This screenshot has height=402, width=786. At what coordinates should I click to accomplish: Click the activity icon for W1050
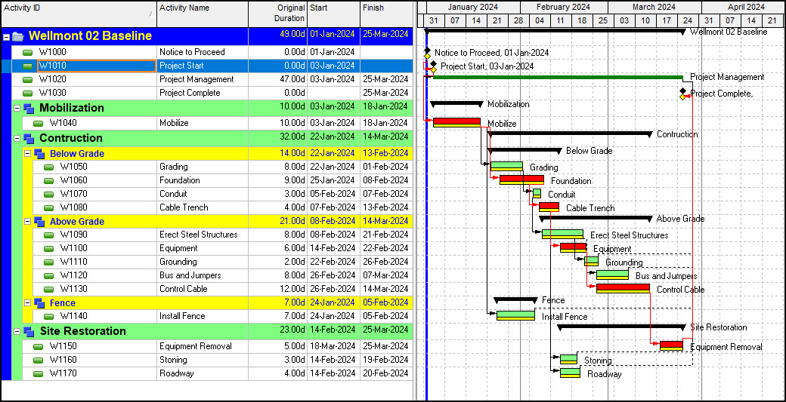point(48,167)
